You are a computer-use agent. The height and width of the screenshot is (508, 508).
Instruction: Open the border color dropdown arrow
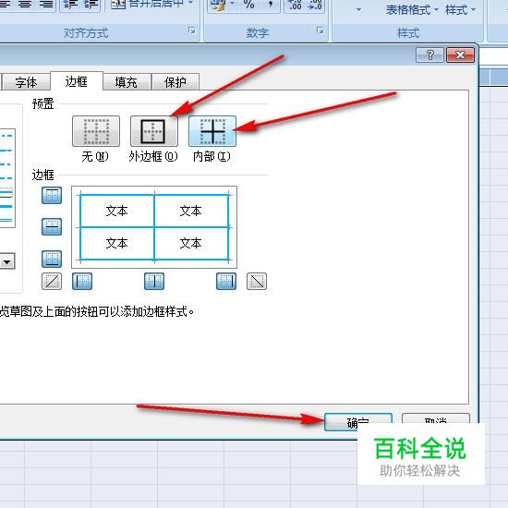pos(7,261)
